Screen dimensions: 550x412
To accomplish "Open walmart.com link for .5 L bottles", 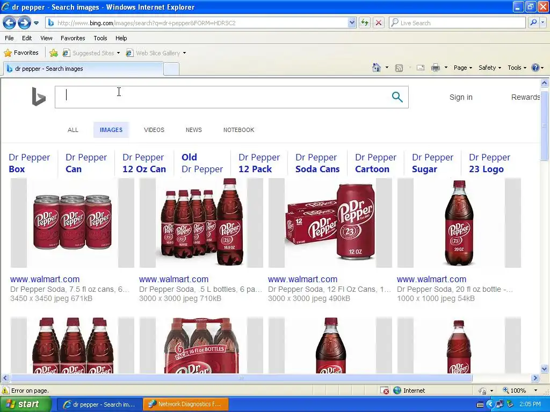I will pyautogui.click(x=173, y=279).
